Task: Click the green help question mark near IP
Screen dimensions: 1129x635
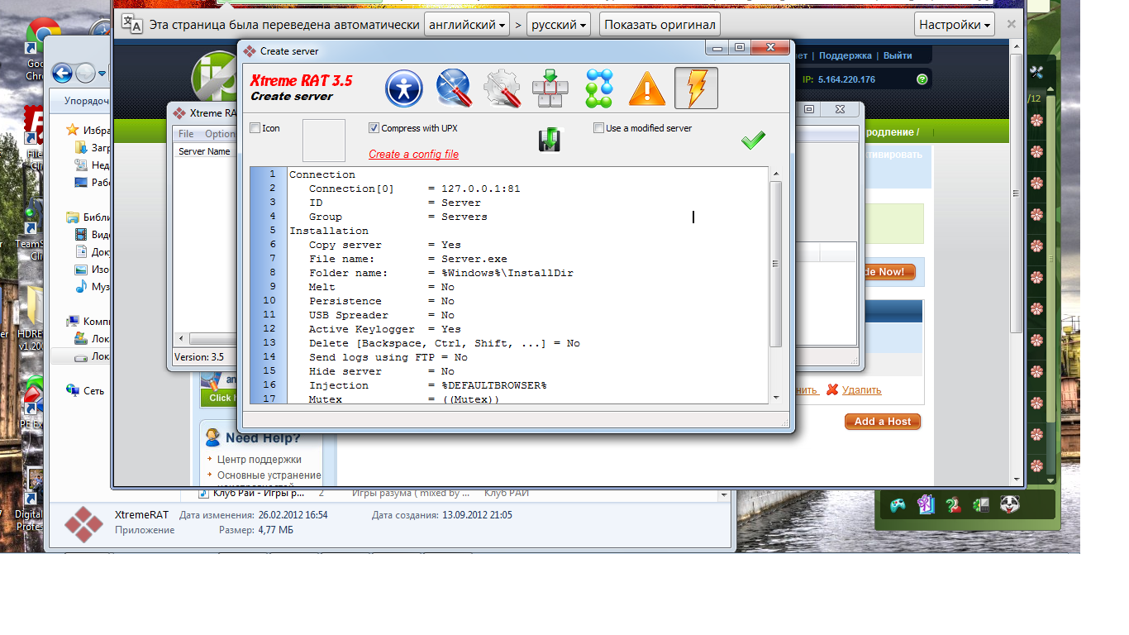Action: tap(922, 79)
